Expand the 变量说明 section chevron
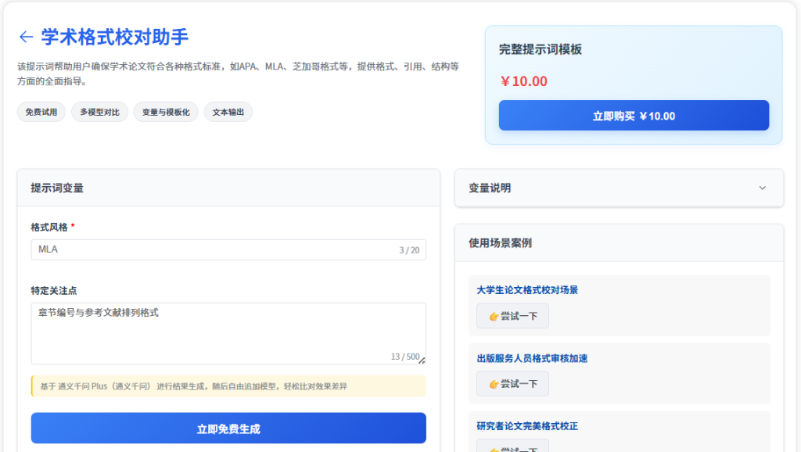This screenshot has width=801, height=452. (762, 188)
